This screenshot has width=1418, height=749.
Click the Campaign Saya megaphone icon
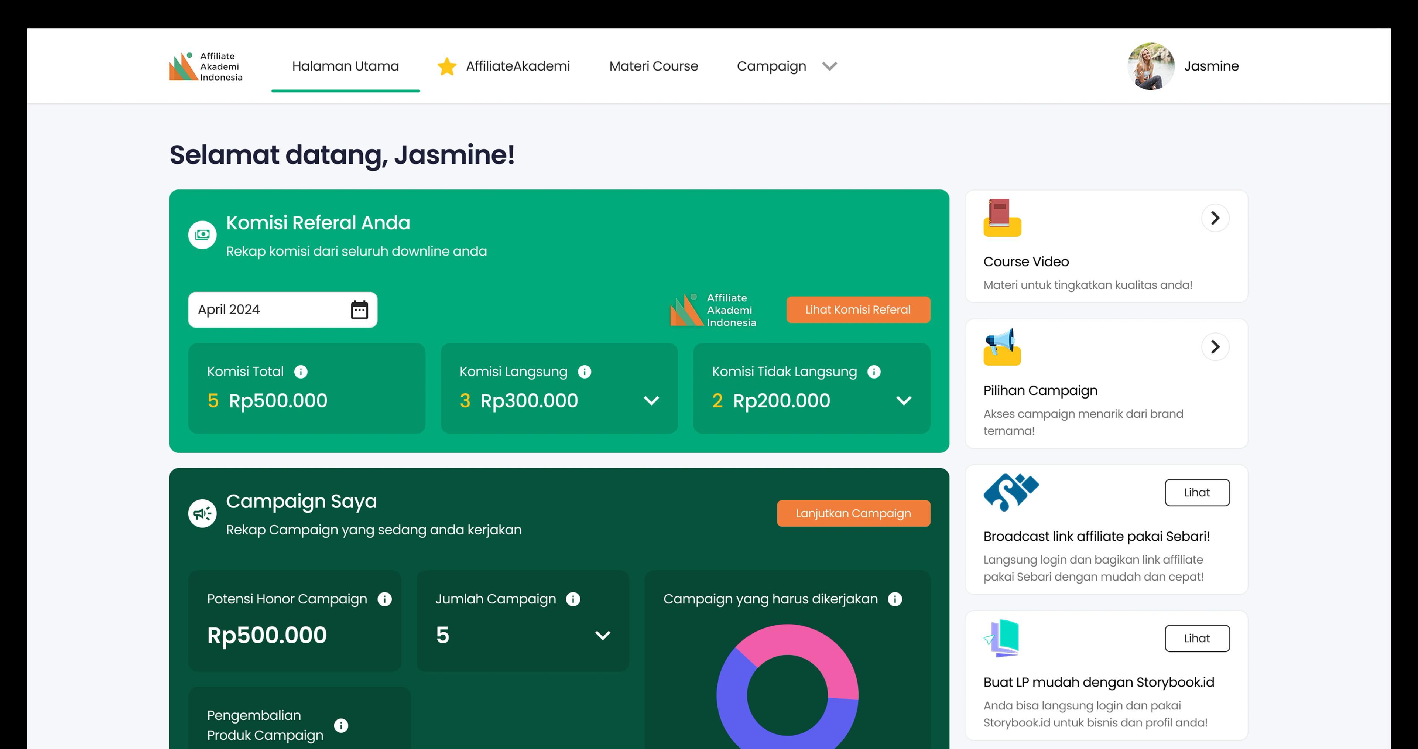click(x=203, y=513)
